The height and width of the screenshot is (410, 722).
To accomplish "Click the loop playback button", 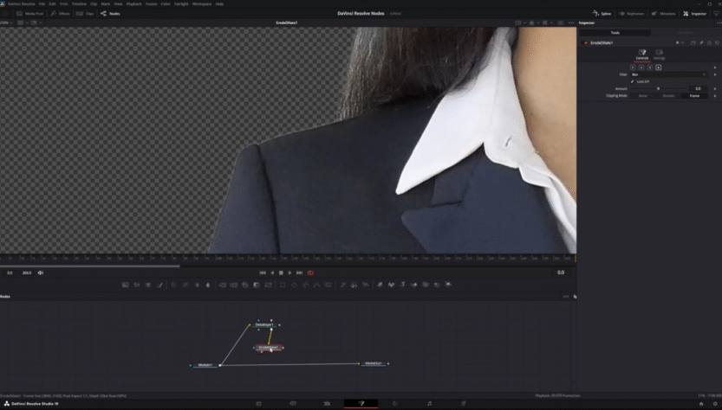I will pyautogui.click(x=310, y=272).
